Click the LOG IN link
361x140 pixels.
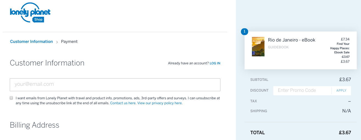(x=215, y=63)
